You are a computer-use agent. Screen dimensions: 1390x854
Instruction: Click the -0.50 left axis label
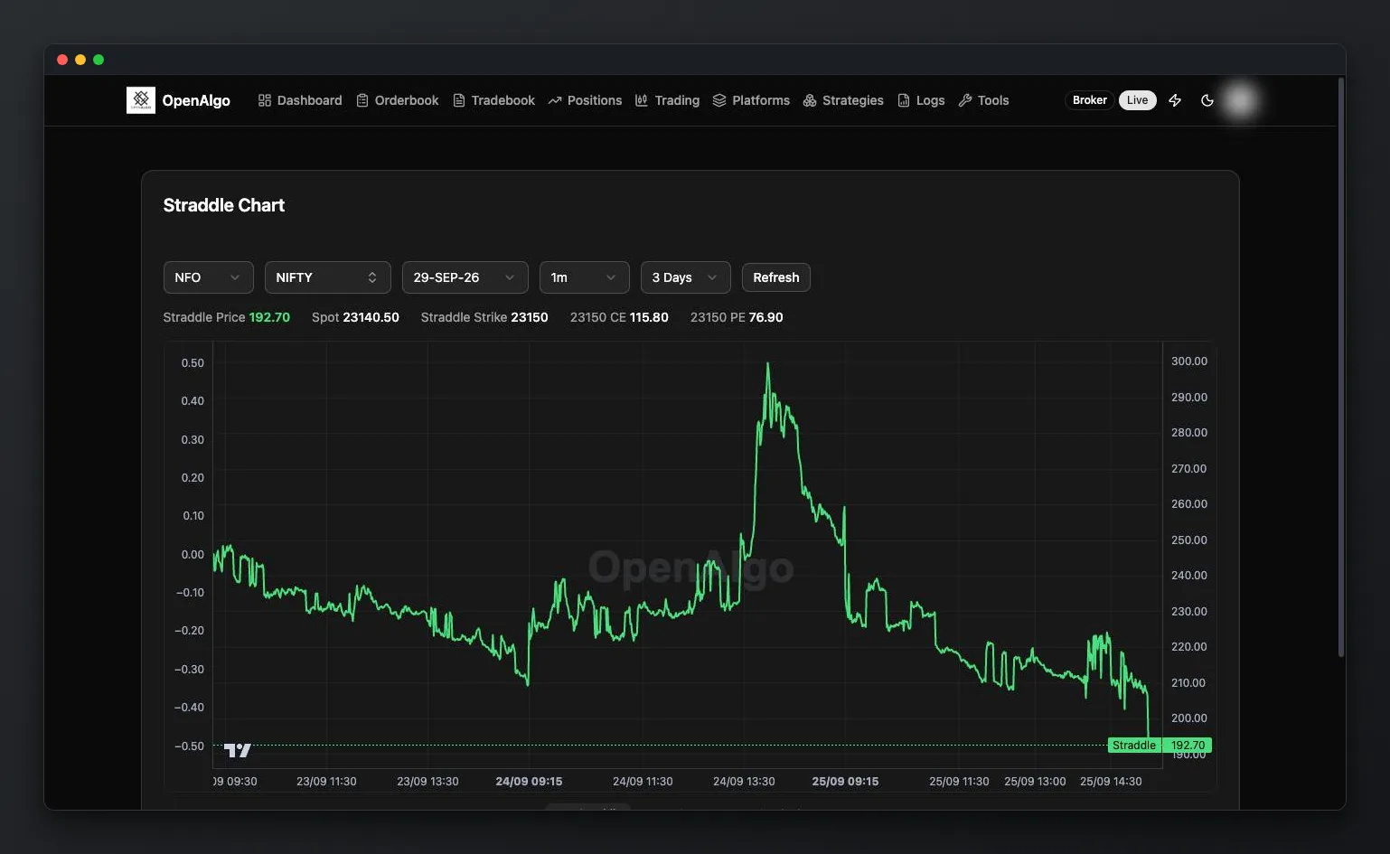[190, 746]
